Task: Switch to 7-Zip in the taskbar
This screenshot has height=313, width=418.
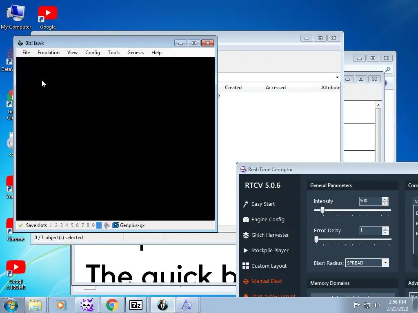Action: pyautogui.click(x=136, y=305)
